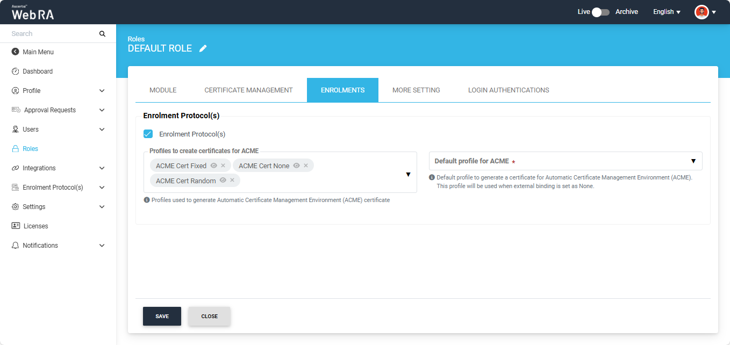Expand the Notifications menu chevron
Image resolution: width=730 pixels, height=345 pixels.
pyautogui.click(x=102, y=246)
